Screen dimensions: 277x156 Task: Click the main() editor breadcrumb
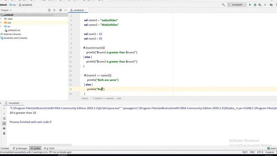click(x=85, y=98)
